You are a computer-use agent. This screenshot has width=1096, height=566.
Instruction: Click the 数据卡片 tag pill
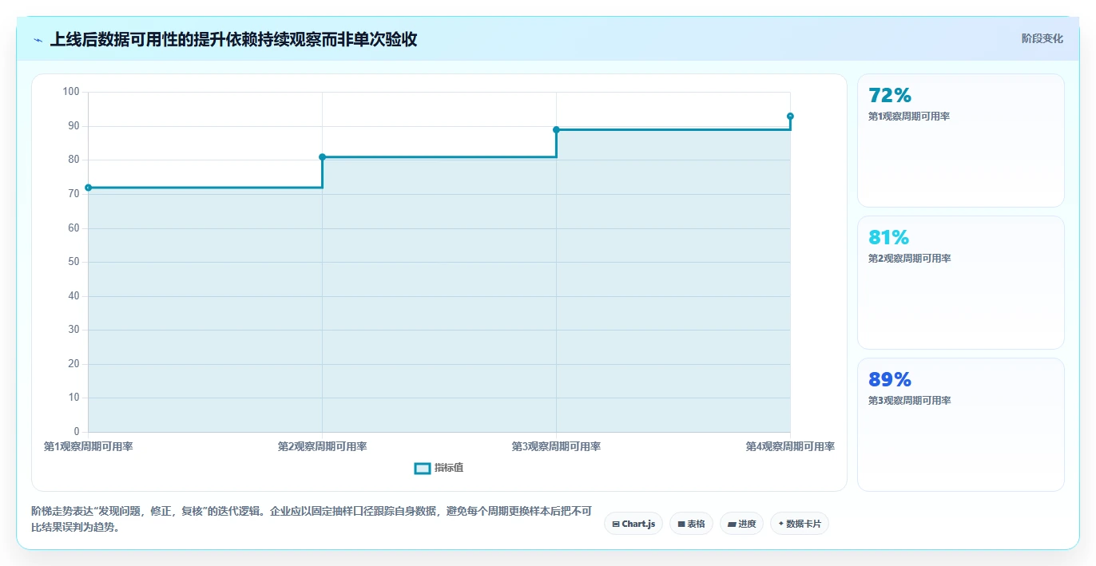click(800, 524)
